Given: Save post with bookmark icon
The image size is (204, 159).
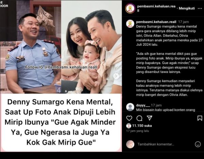Looking at the screenshot, I should click(200, 118).
